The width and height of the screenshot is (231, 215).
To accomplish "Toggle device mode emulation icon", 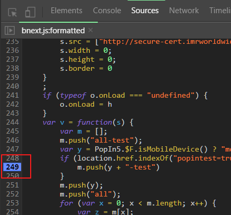I will click(30, 12).
